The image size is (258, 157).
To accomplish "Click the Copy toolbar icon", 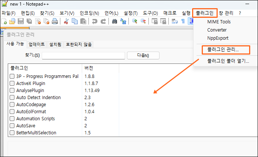I will [x=75, y=21].
